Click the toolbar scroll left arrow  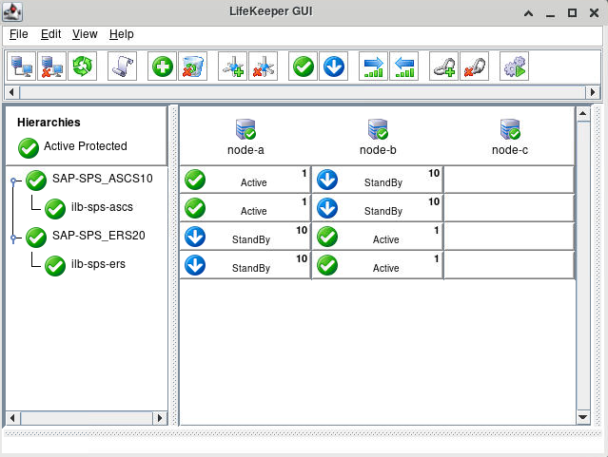tap(11, 92)
